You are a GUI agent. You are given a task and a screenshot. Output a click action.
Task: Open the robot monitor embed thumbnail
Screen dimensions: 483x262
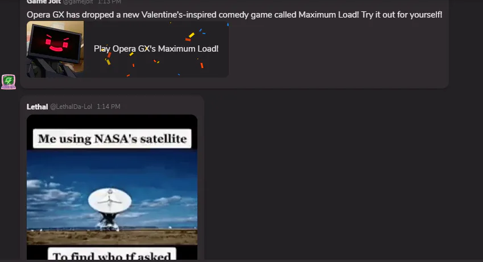55,49
